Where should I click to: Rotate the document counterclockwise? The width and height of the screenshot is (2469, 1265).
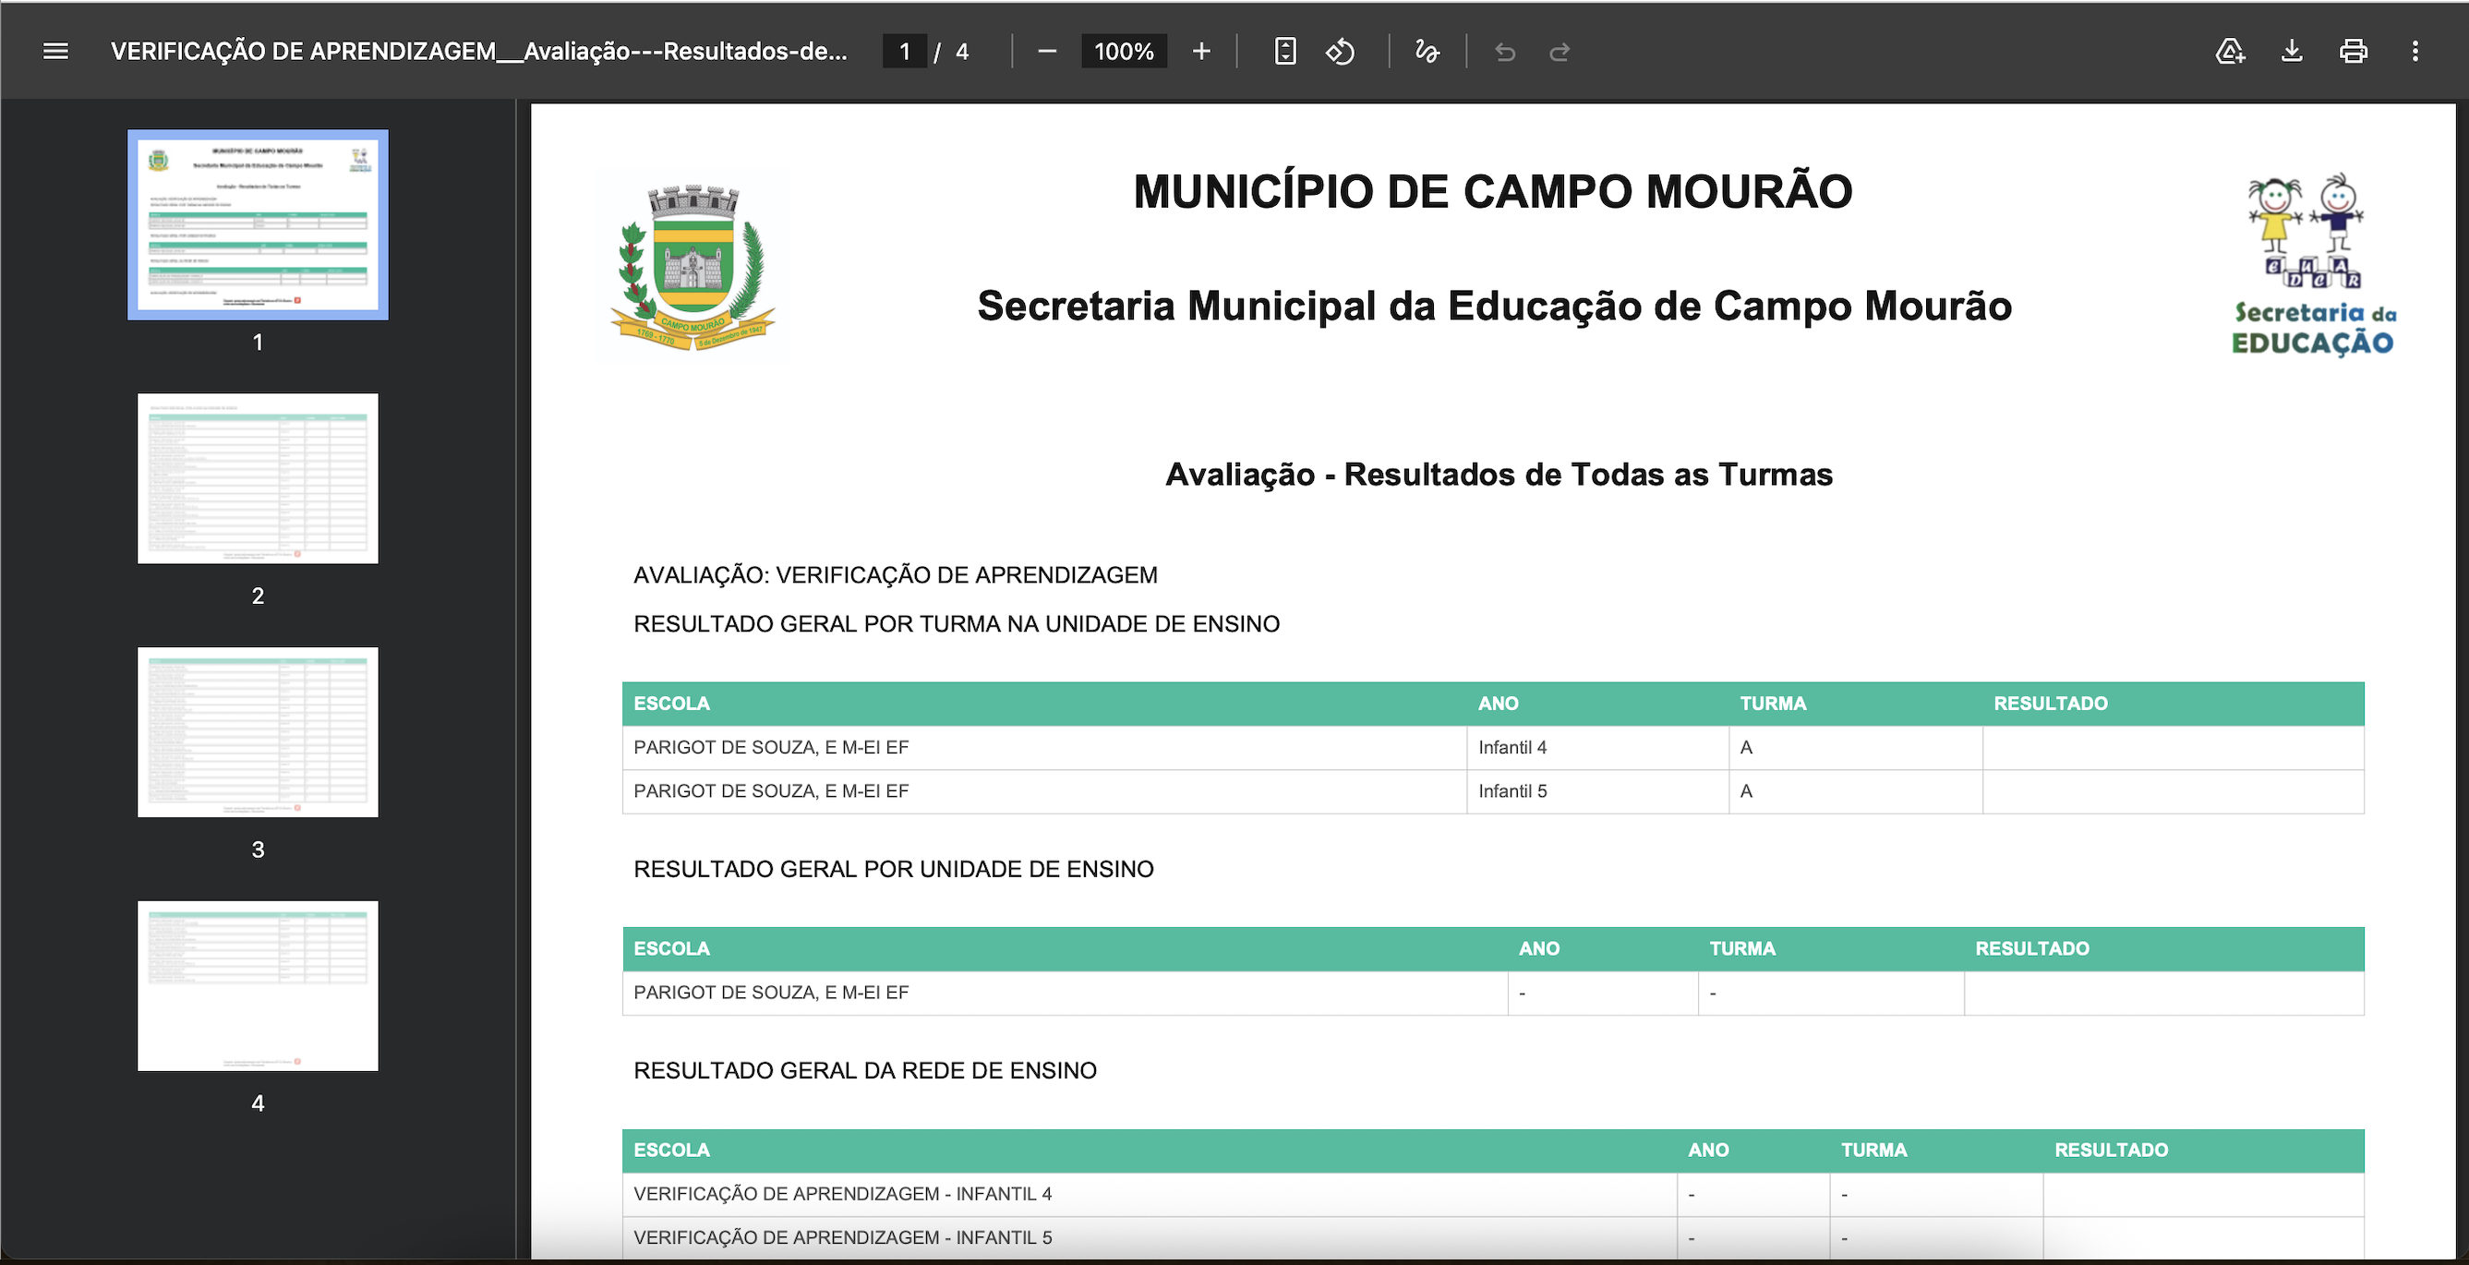pos(1340,52)
